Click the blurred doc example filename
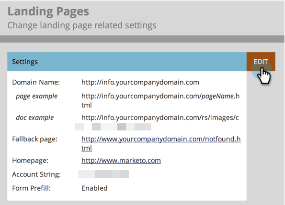 (113, 127)
